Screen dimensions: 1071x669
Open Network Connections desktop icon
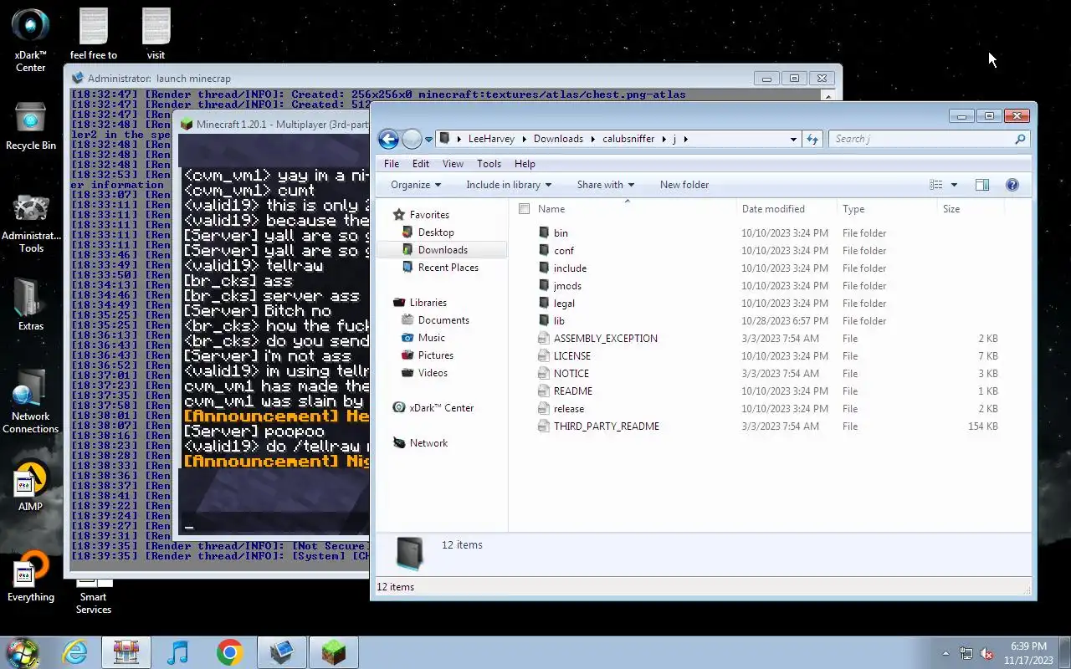[30, 401]
